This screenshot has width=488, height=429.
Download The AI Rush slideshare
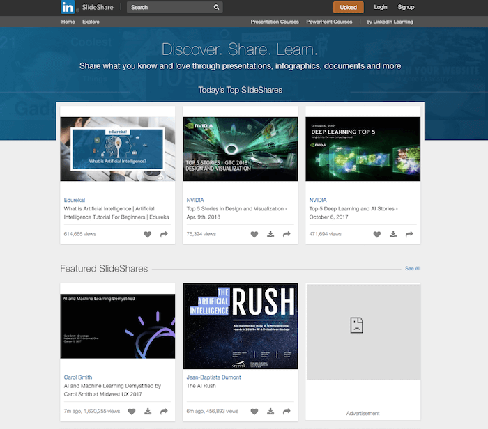(x=270, y=412)
